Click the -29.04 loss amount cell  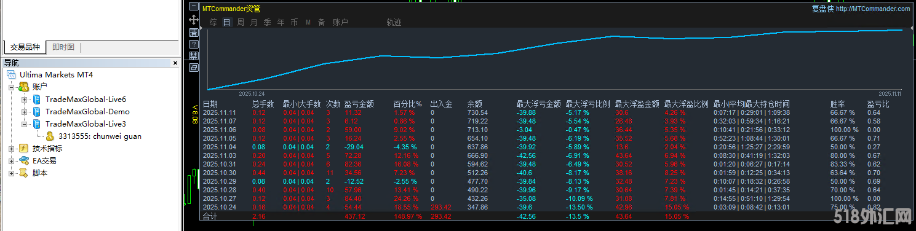(354, 147)
